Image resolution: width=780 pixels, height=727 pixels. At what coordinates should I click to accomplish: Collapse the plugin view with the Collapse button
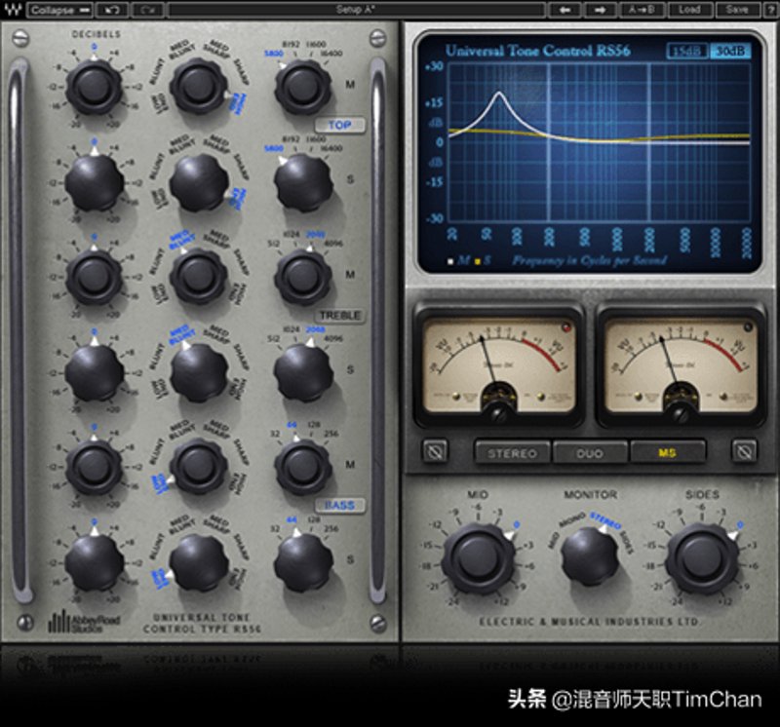(x=60, y=10)
